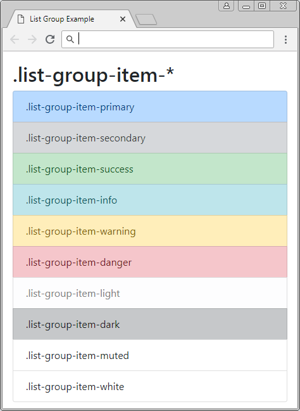Choose the .list-group-item-info item
This screenshot has width=300, height=411.
pos(150,200)
